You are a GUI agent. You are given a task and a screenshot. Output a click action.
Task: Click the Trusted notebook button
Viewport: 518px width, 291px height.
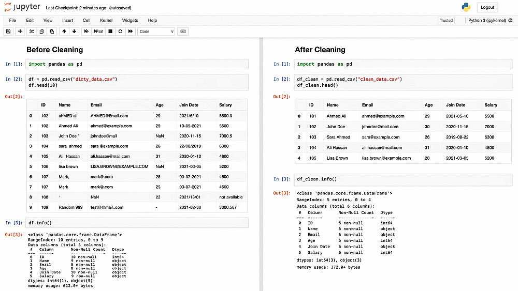447,21
